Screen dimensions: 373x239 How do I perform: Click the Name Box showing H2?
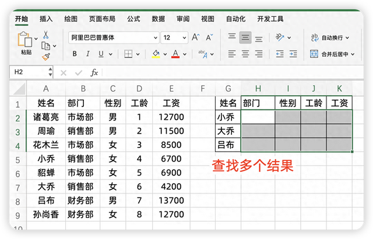point(29,72)
